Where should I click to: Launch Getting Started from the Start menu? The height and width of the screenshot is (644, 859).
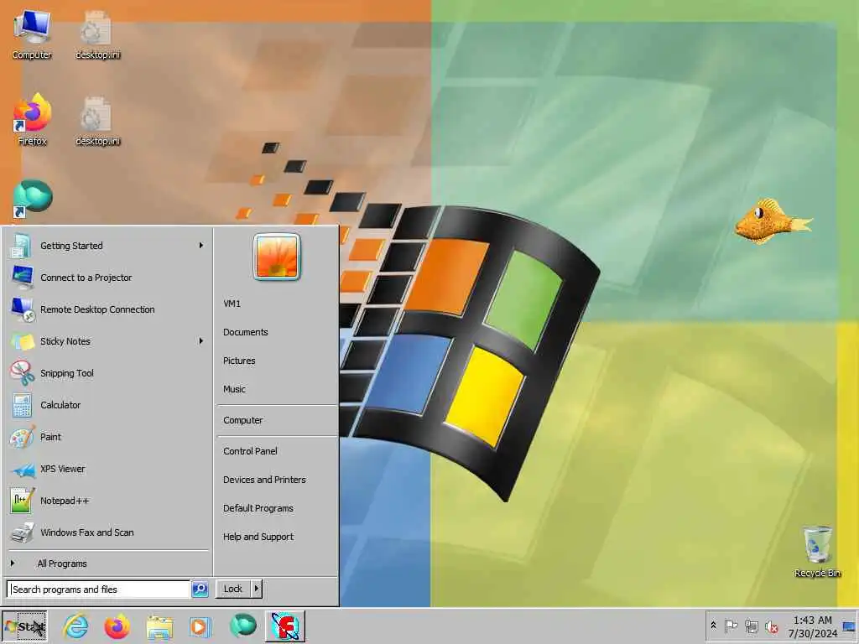click(108, 246)
